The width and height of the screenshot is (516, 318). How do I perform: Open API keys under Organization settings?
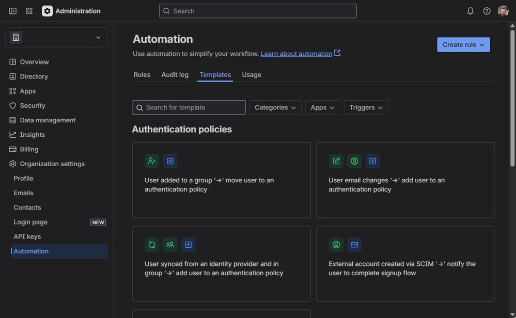[x=27, y=236]
